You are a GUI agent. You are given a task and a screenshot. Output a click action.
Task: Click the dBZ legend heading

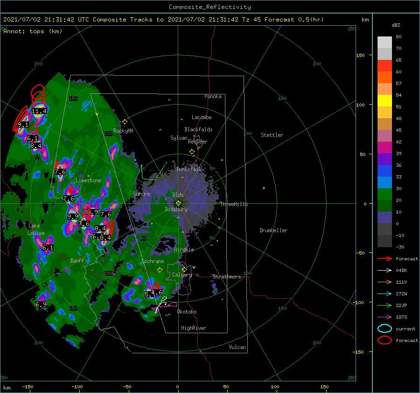pos(396,25)
